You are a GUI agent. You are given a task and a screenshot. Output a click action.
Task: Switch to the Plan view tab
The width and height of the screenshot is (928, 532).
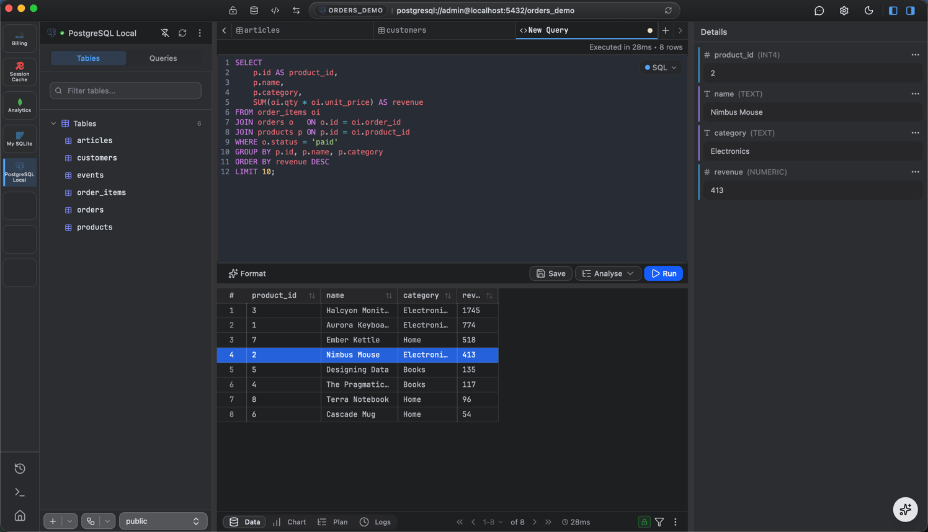(333, 522)
